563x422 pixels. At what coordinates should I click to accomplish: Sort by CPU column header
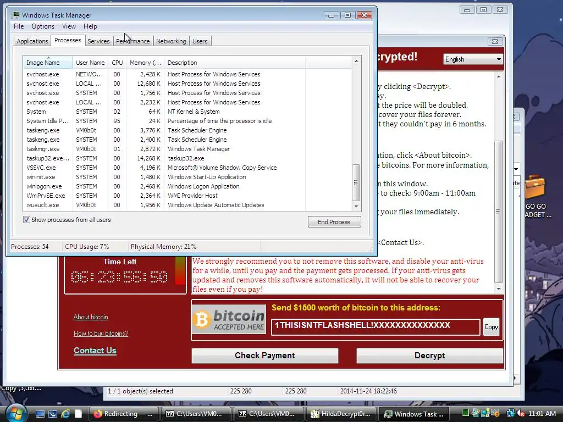click(x=117, y=63)
